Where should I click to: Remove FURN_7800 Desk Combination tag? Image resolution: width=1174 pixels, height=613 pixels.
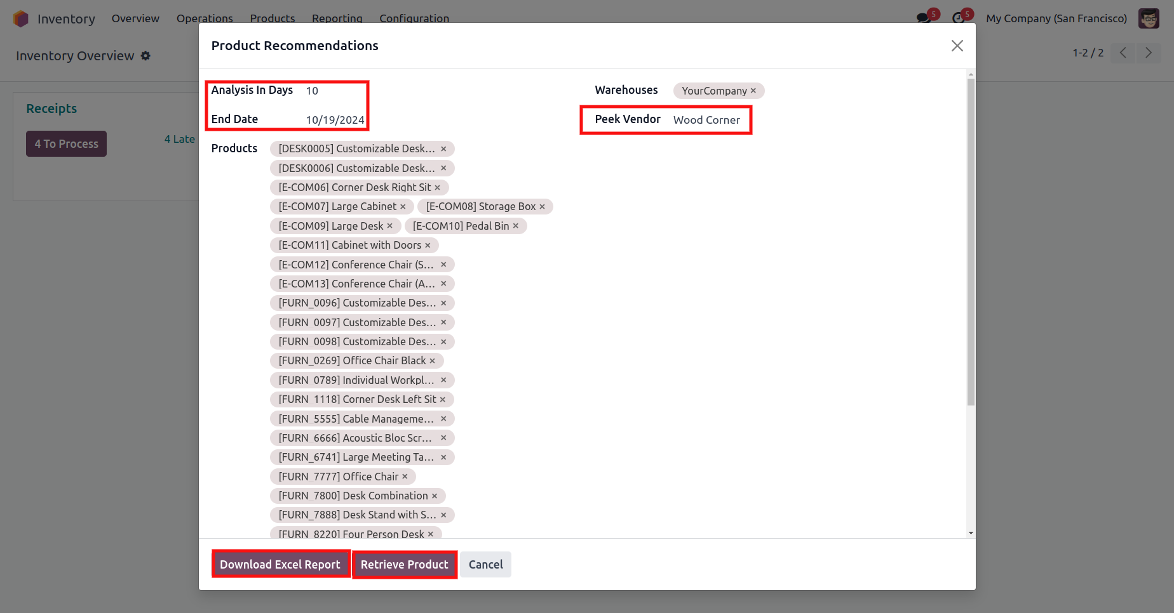click(435, 496)
